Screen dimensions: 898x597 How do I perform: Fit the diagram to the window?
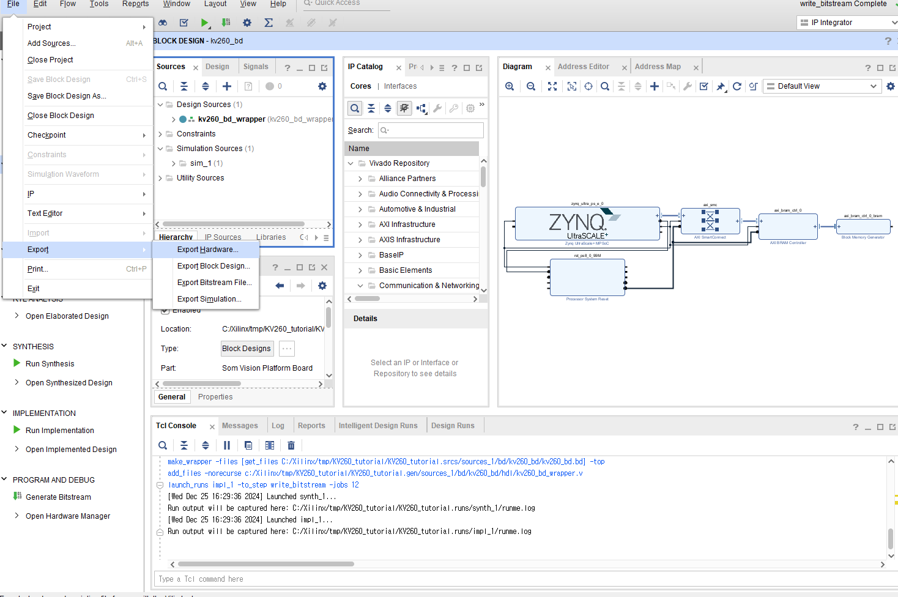click(x=552, y=86)
